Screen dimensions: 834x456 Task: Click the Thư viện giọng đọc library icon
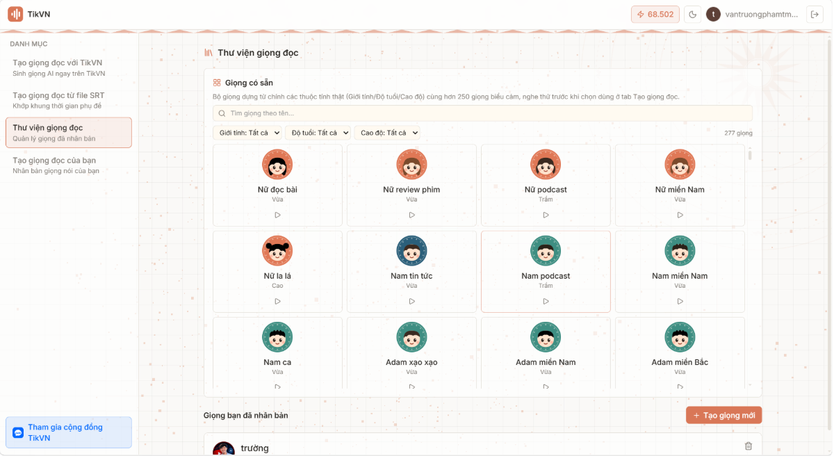[x=208, y=53]
